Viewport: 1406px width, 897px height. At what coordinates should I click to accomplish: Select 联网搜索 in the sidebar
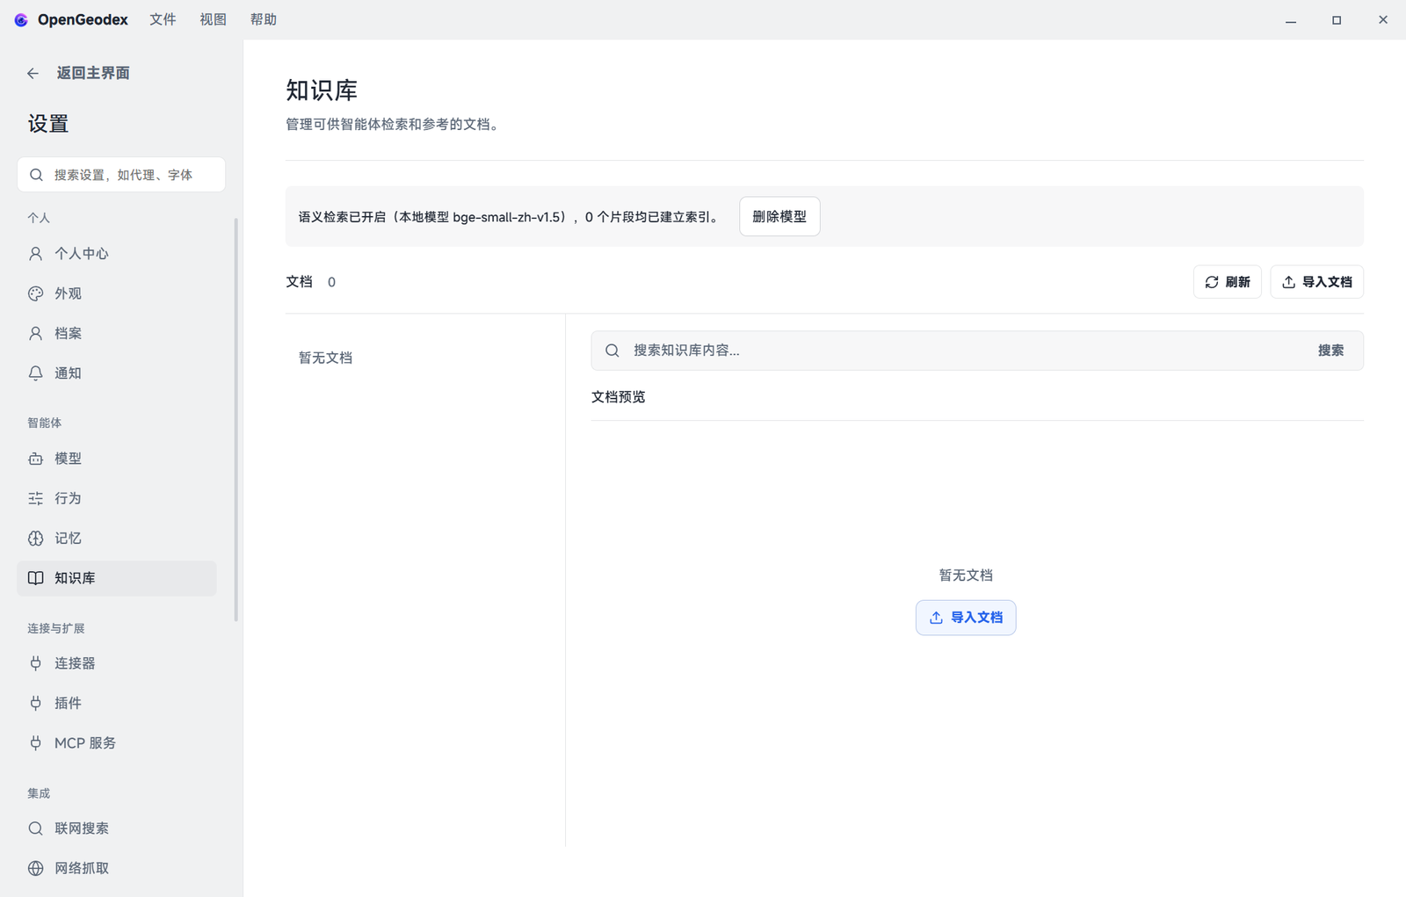(x=117, y=828)
